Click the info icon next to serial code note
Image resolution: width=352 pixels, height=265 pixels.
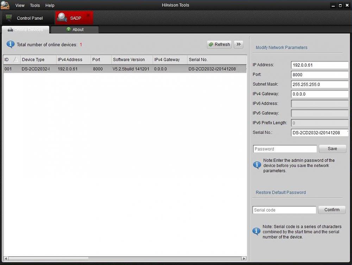[257, 231]
